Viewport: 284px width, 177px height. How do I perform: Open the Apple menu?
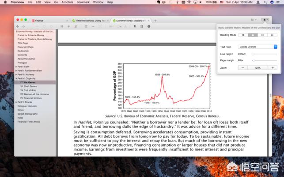(5, 2)
